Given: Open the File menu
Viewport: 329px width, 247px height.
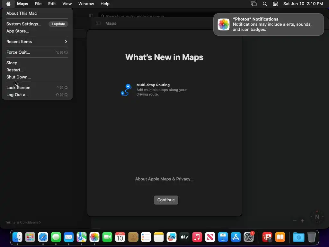Looking at the screenshot, I should tap(38, 4).
